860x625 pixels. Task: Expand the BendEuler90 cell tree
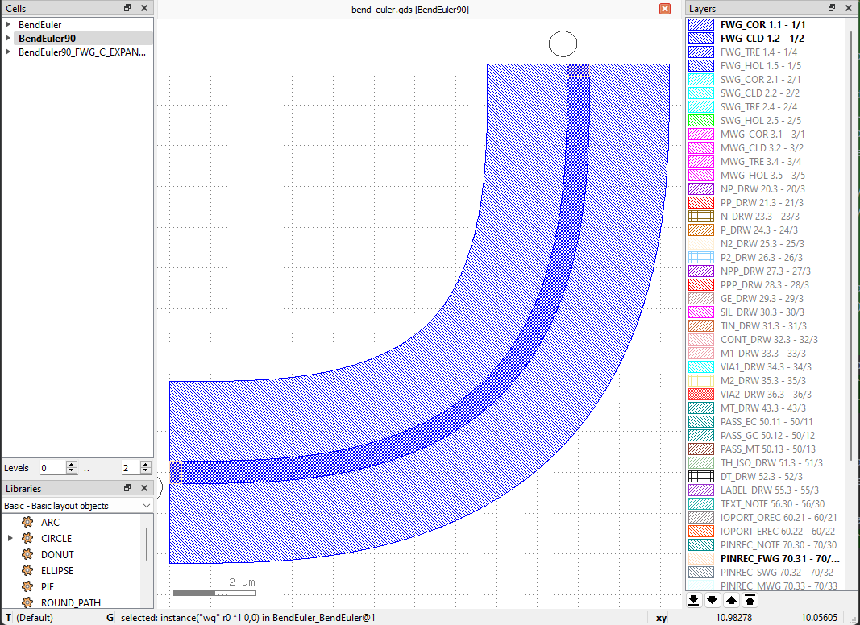pos(8,39)
